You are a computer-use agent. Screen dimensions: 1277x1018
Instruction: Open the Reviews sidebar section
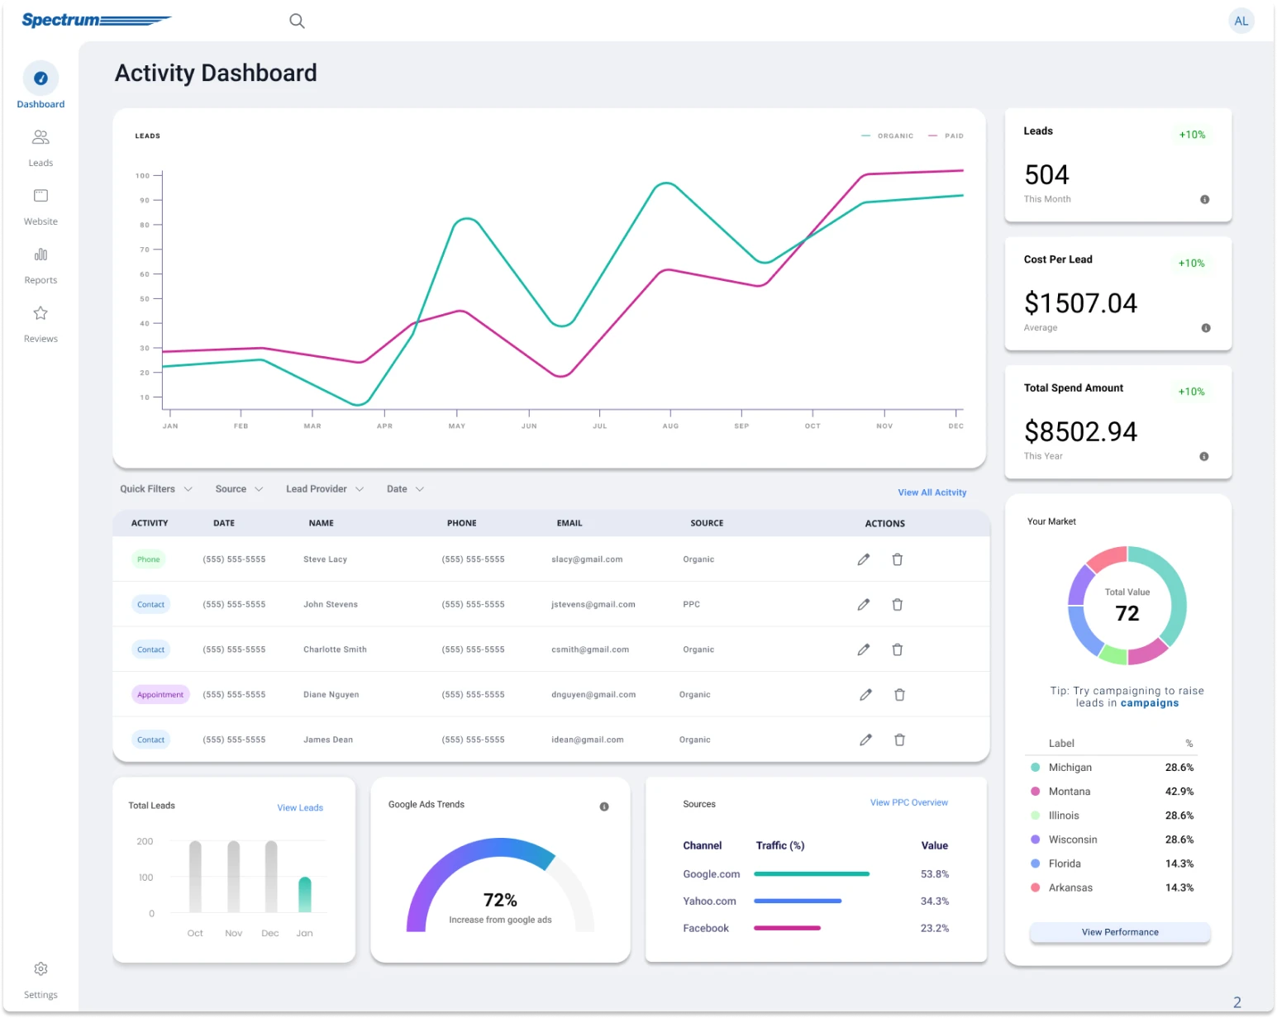(41, 323)
